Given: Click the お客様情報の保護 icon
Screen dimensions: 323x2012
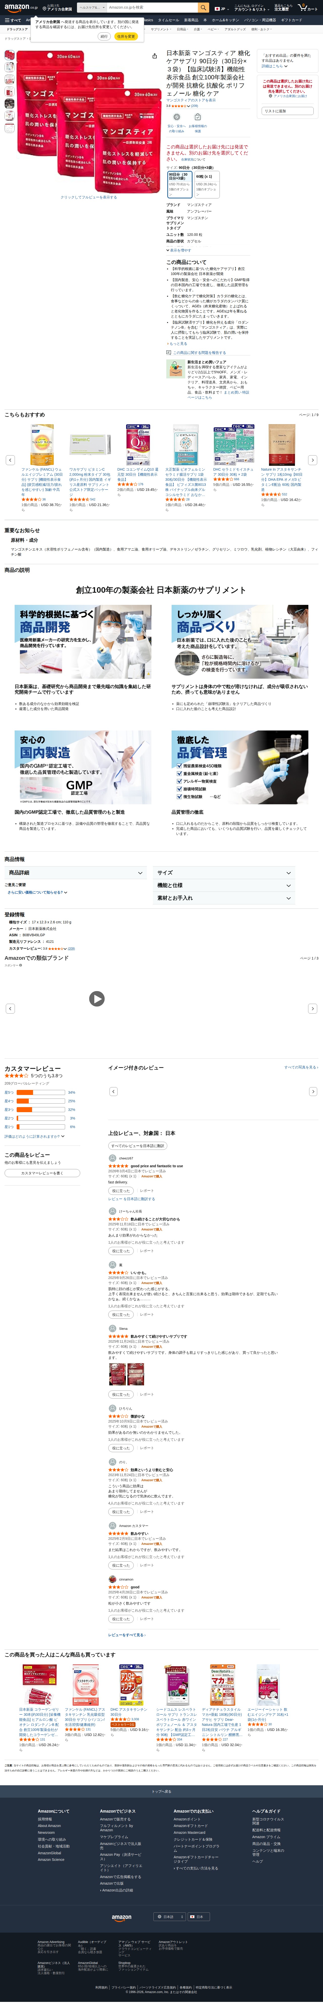Looking at the screenshot, I should point(197,117).
